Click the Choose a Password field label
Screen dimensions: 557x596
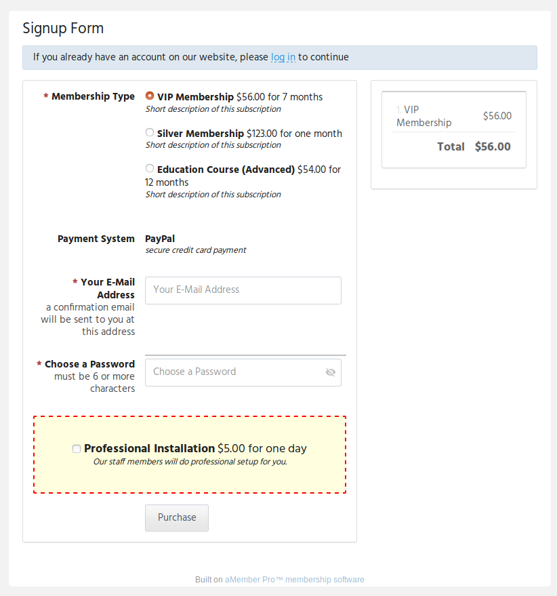(x=89, y=364)
